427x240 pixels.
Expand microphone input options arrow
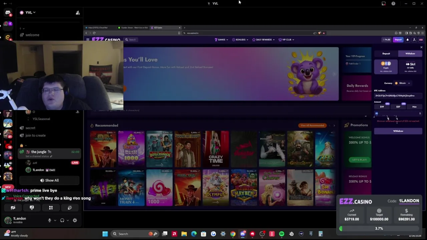(x=55, y=220)
